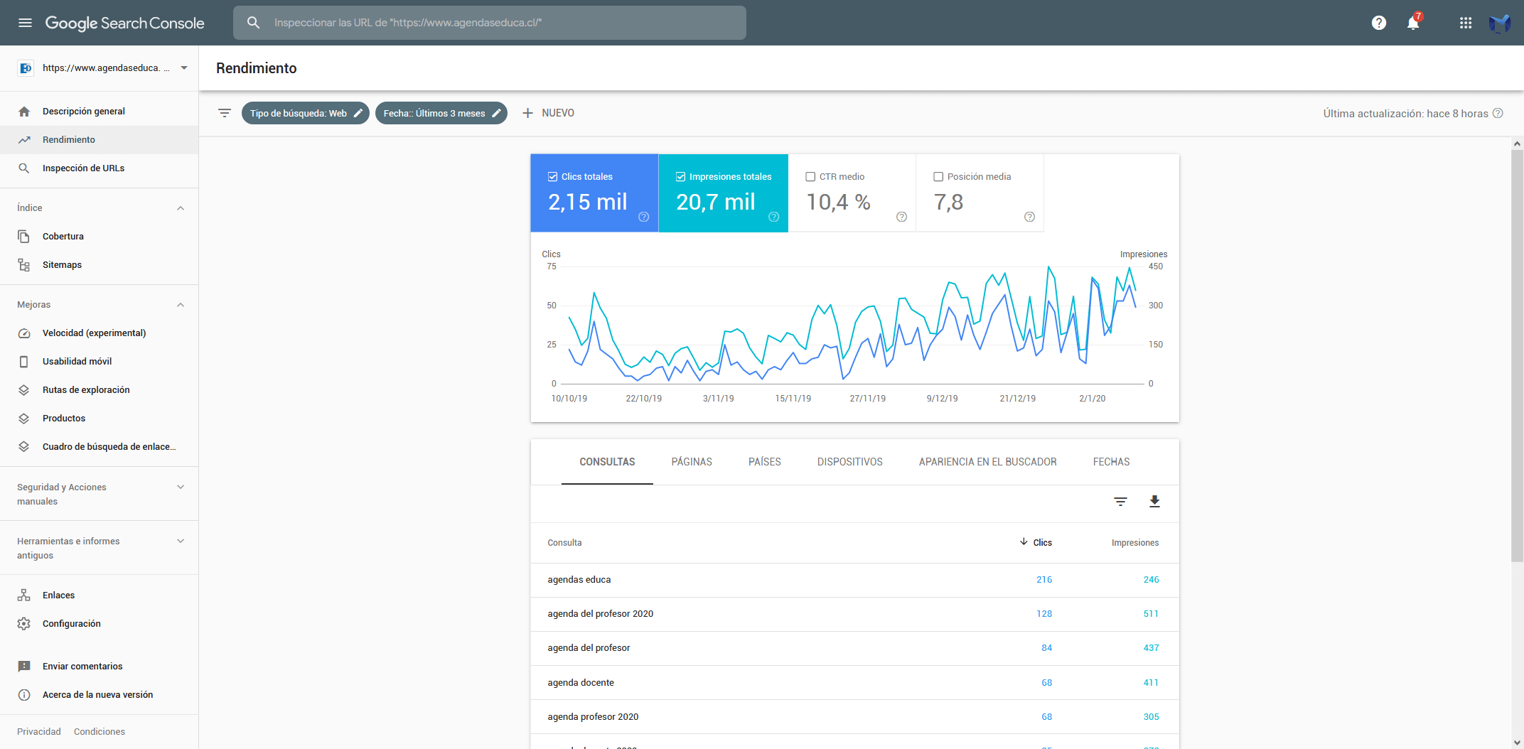Sort table by Impresiones column header

pyautogui.click(x=1135, y=542)
